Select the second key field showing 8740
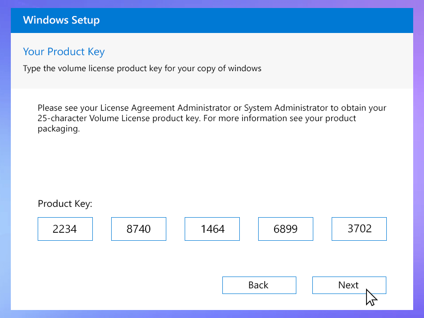This screenshot has width=424, height=318. 139,229
